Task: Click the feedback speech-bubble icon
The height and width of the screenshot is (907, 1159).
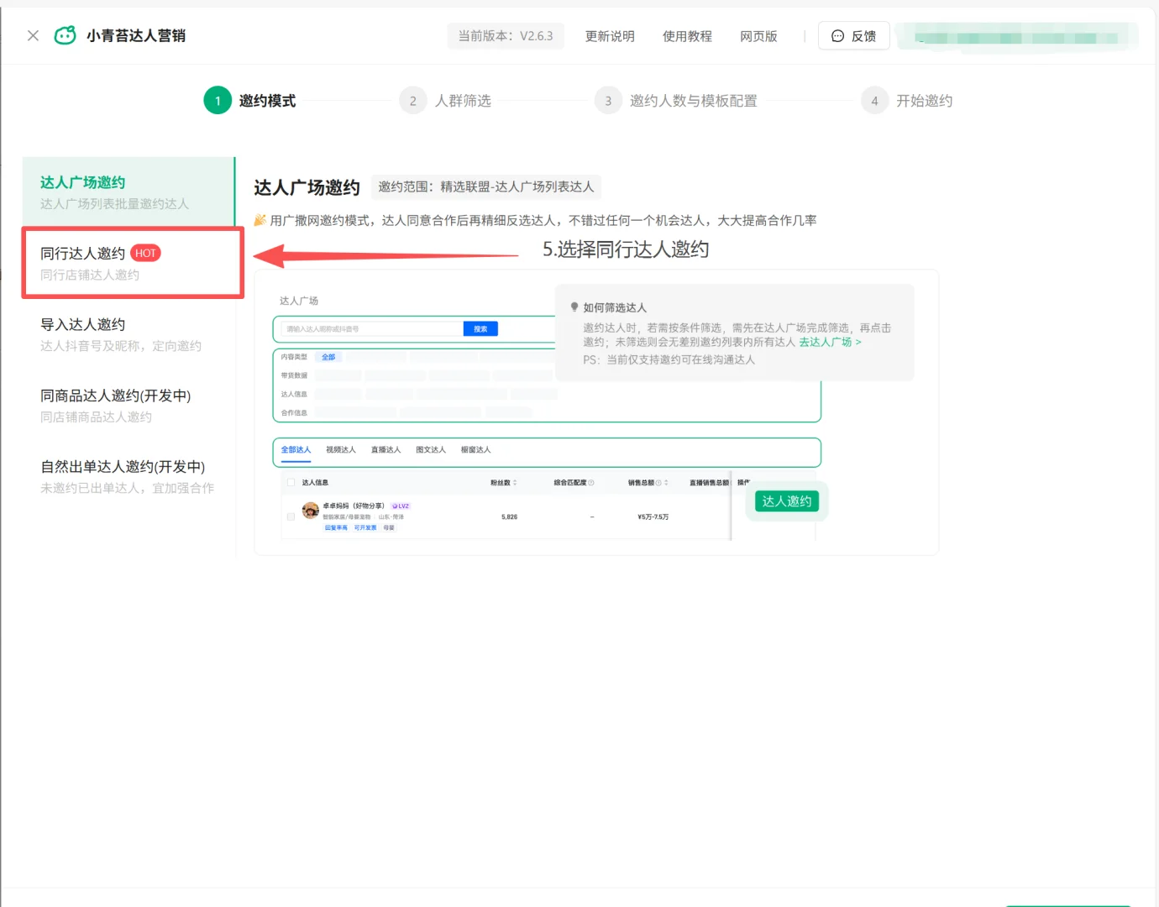Action: click(836, 35)
